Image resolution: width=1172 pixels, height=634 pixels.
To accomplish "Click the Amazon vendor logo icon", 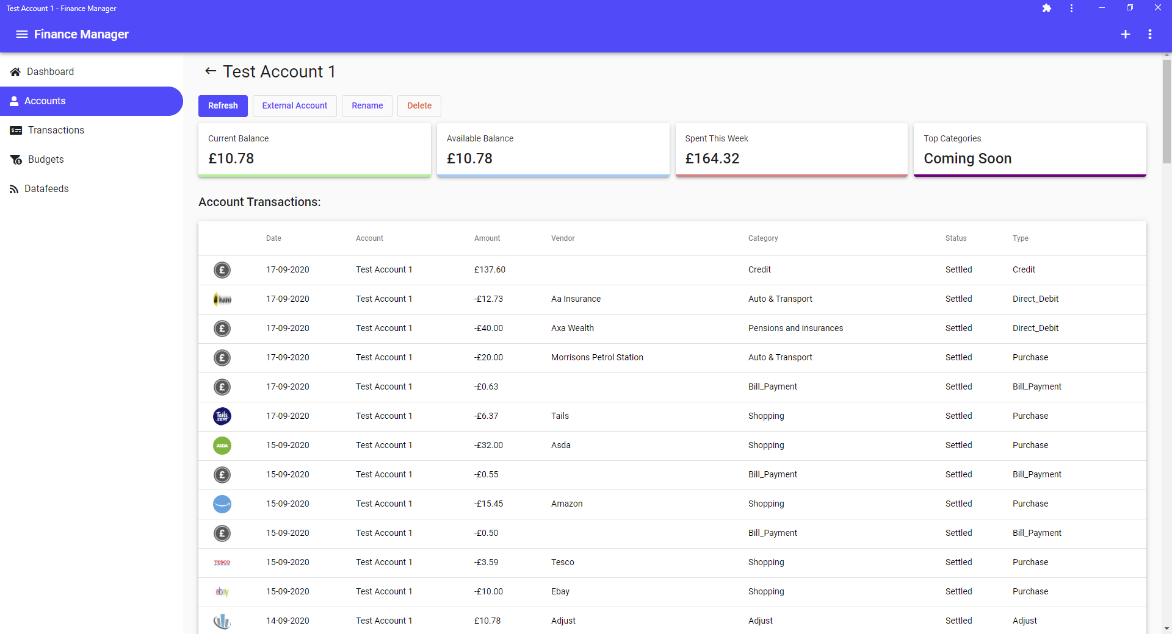I will 222,504.
